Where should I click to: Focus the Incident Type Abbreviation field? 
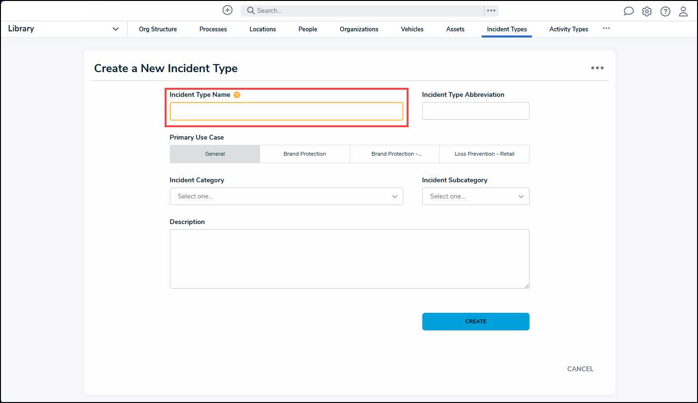click(475, 111)
